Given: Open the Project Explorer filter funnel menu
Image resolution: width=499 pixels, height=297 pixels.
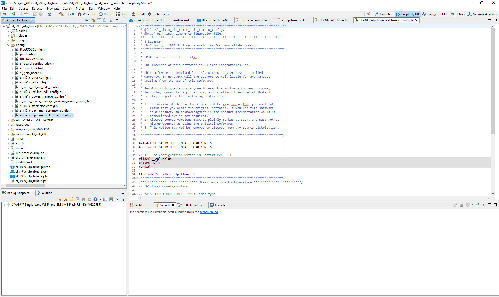Looking at the screenshot, I should pos(99,20).
